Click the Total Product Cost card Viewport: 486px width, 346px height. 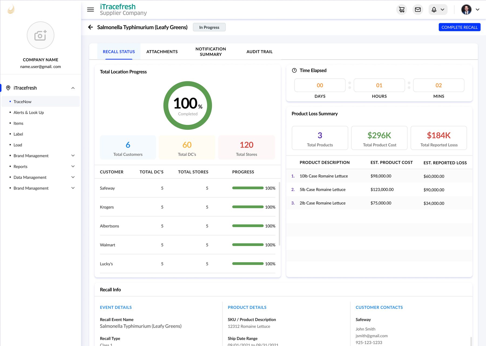tap(379, 138)
